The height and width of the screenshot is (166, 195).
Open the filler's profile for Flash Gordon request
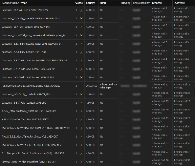coord(125,86)
